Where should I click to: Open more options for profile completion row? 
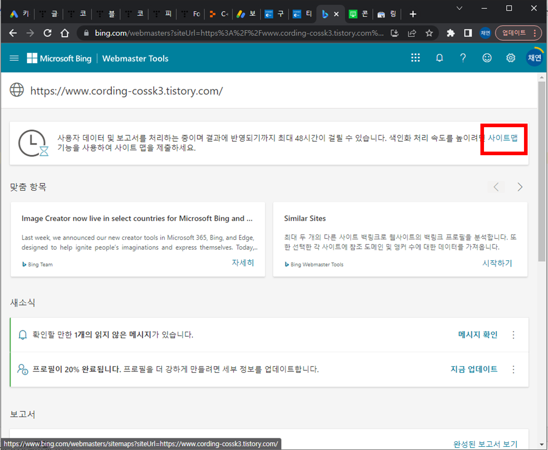tap(514, 369)
